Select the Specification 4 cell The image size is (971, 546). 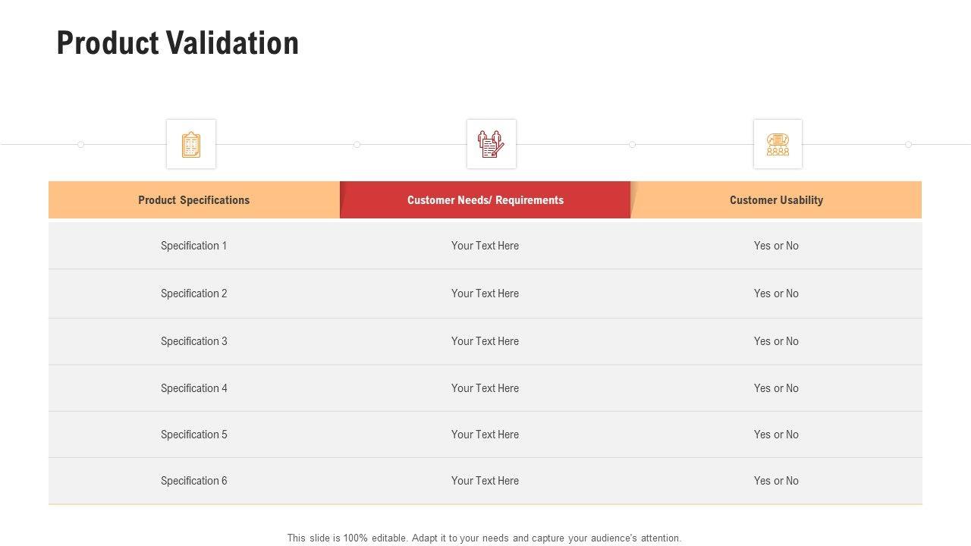click(193, 388)
